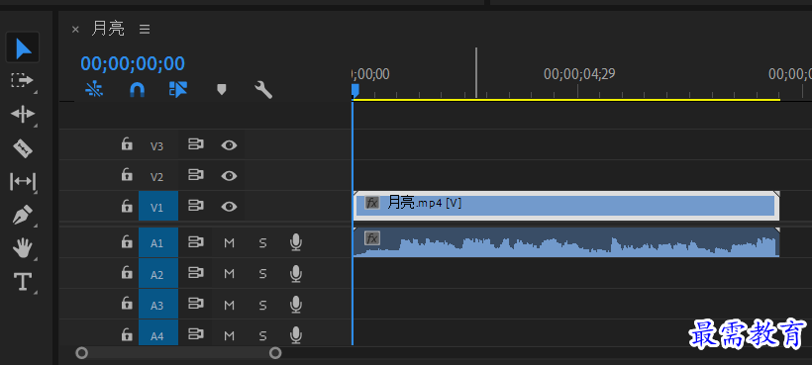Click fx badge on A1 audio clip

coord(372,237)
